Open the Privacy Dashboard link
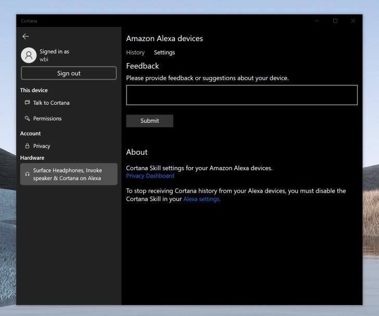 [x=150, y=176]
